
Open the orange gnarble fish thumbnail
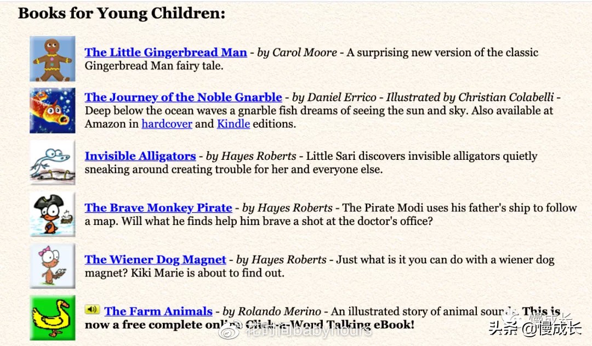click(53, 110)
